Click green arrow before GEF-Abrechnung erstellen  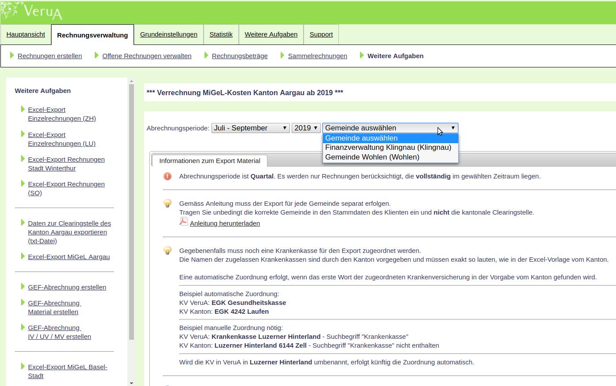click(23, 287)
